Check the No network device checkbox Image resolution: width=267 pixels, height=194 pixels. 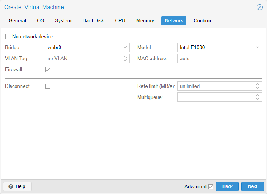point(8,37)
